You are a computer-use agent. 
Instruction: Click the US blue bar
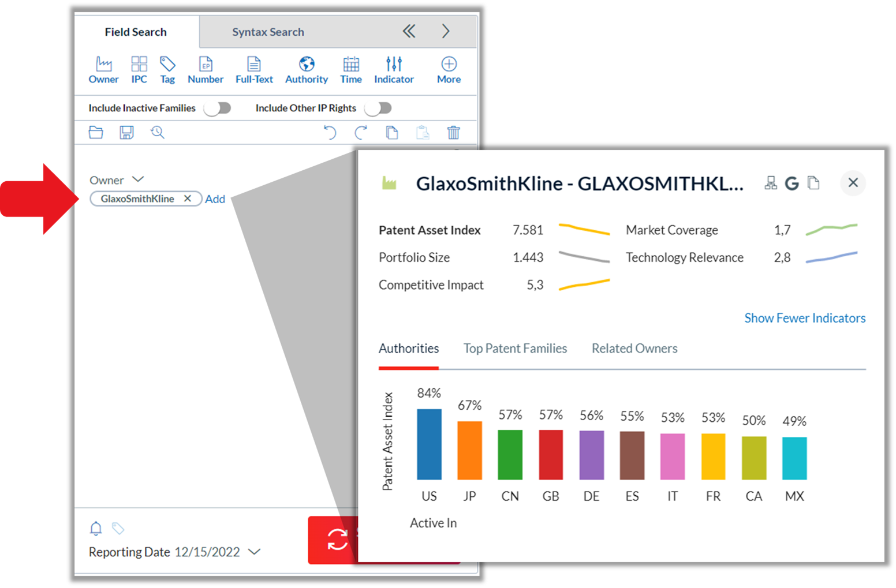(429, 444)
